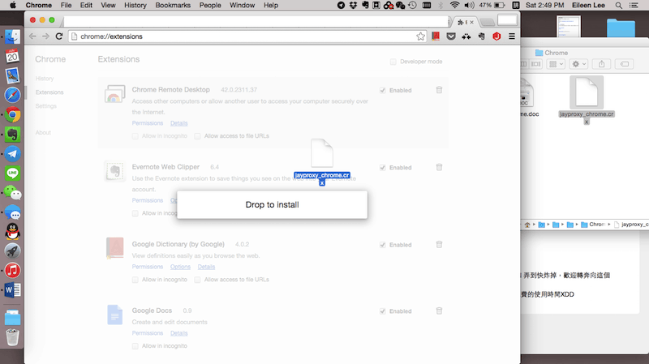649x364 pixels.
Task: Open About in Chrome sidebar
Action: (43, 133)
